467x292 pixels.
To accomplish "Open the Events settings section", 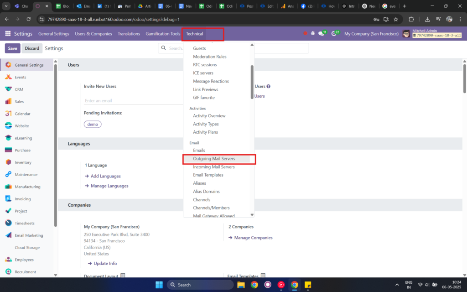I will coord(27,77).
